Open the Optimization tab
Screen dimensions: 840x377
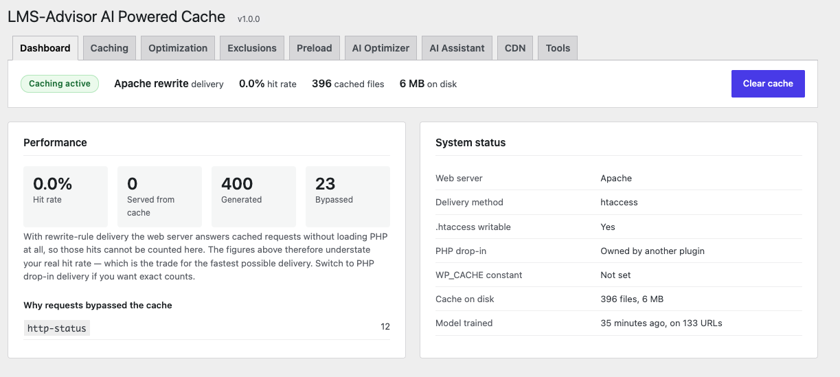[x=178, y=48]
